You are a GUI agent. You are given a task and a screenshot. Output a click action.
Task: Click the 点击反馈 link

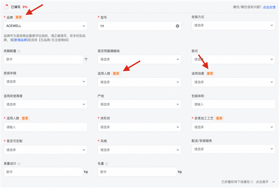[x=269, y=7]
